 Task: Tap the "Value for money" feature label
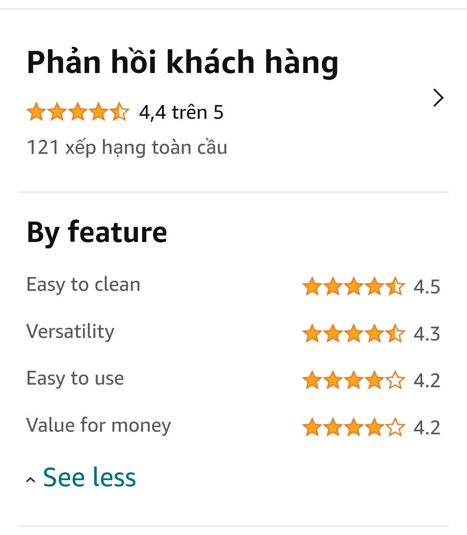99,426
